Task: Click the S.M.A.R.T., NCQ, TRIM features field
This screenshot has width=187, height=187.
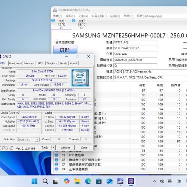Action: (x=150, y=77)
